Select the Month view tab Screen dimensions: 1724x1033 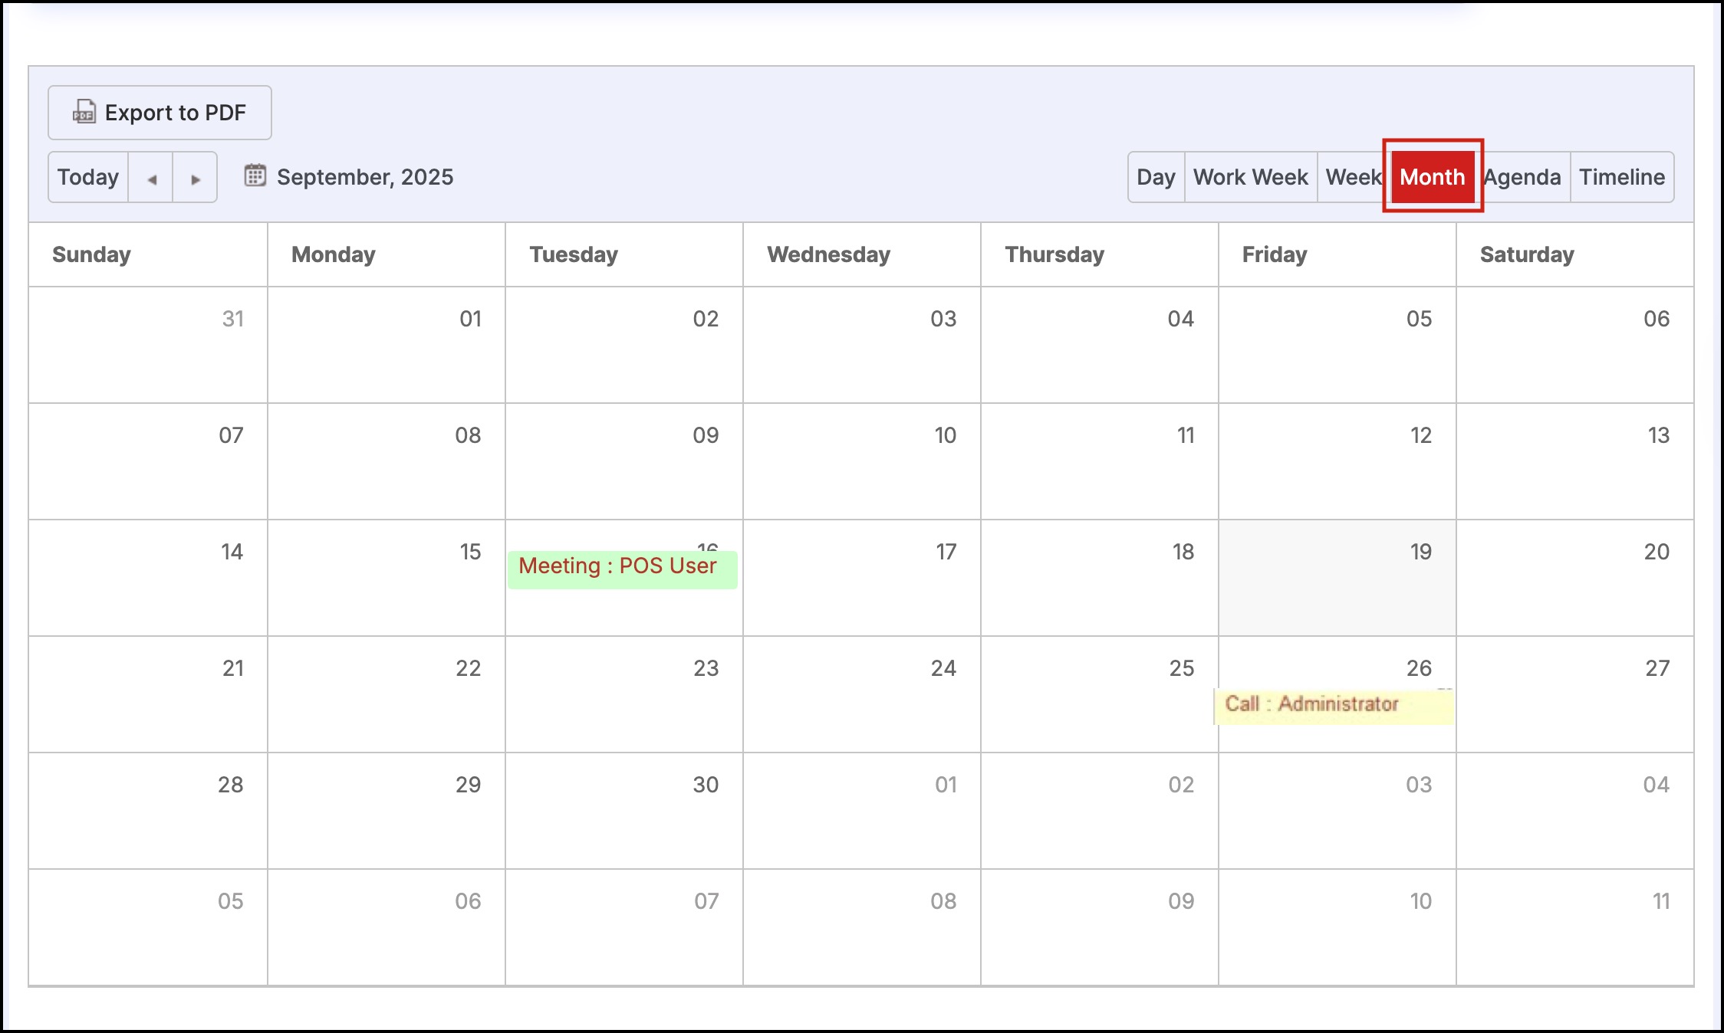pos(1432,177)
